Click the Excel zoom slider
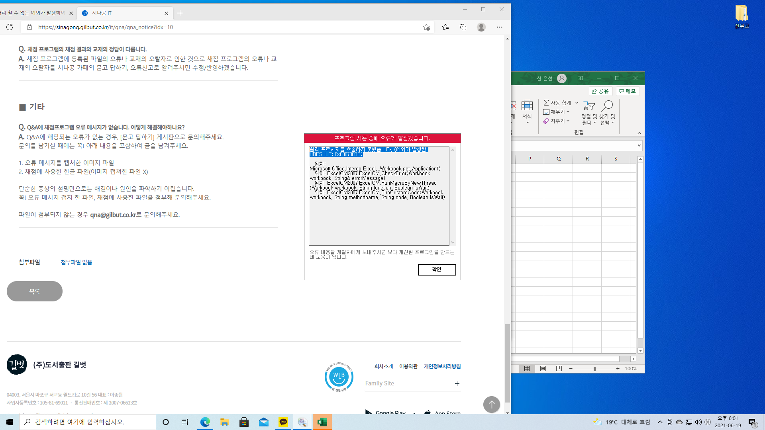 point(594,369)
